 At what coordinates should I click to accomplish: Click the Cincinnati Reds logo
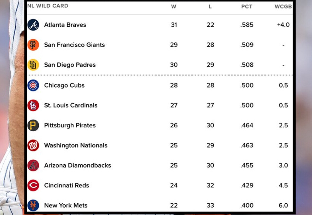(33, 186)
